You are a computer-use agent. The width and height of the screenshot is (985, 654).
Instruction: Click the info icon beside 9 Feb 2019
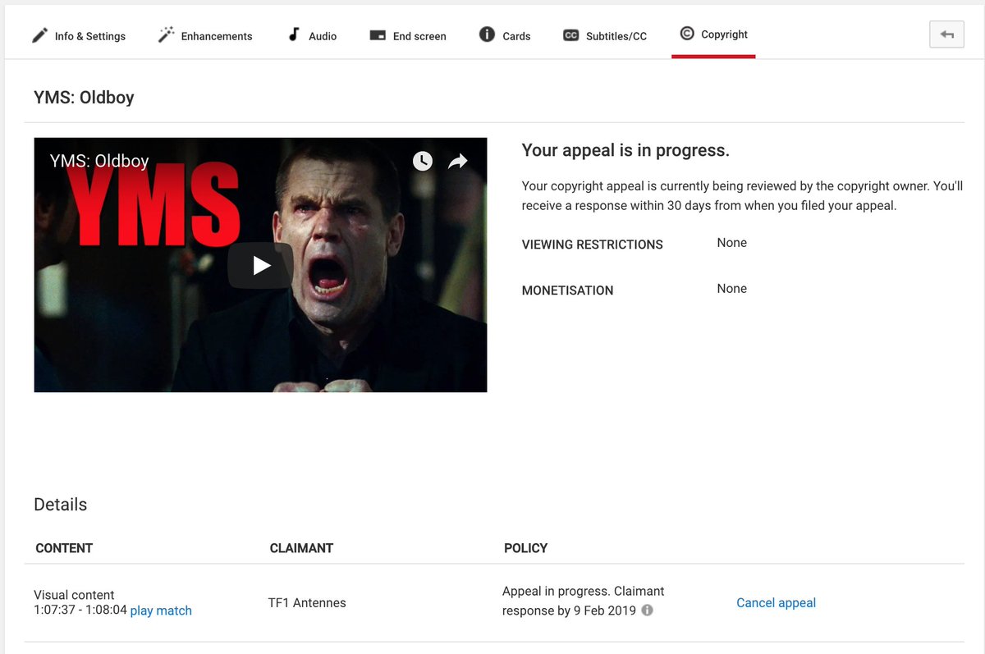point(647,611)
